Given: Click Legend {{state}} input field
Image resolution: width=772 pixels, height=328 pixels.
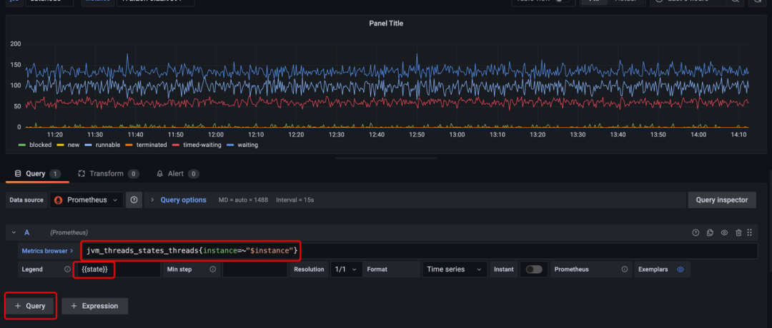Looking at the screenshot, I should [x=117, y=270].
